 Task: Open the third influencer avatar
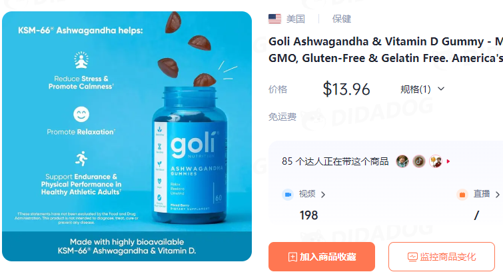[x=436, y=161]
